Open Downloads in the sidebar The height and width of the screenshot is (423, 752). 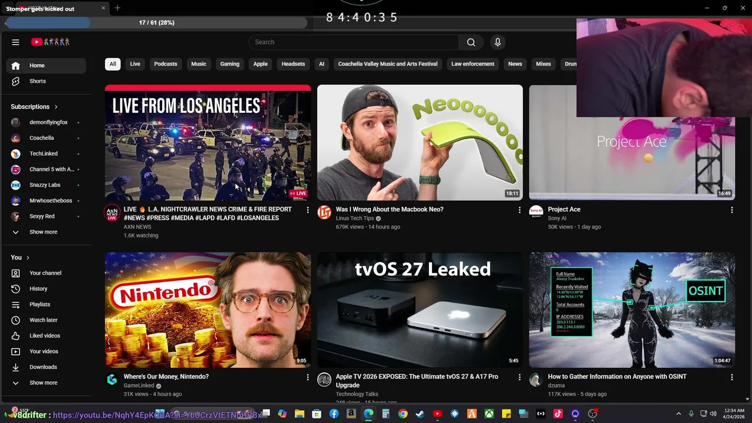tap(46, 367)
